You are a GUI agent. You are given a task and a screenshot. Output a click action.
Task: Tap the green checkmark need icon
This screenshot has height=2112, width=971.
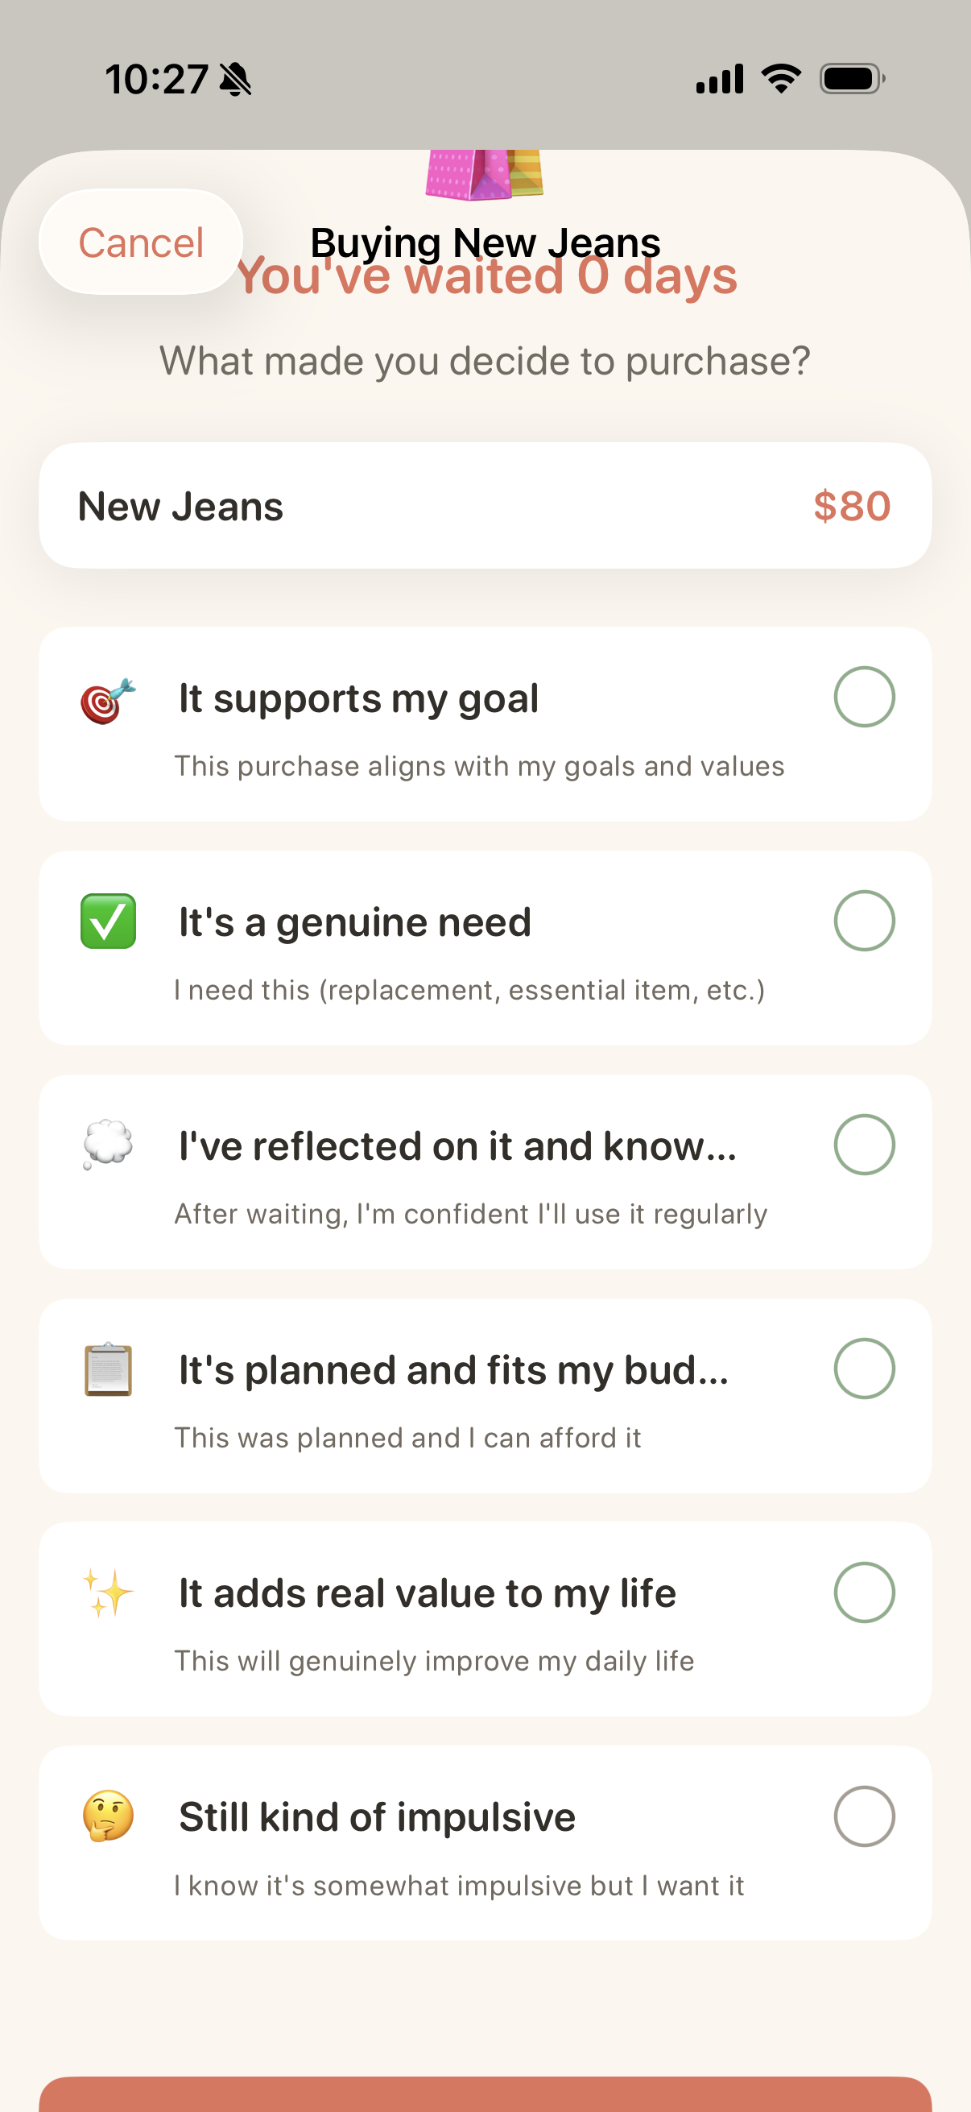point(108,921)
